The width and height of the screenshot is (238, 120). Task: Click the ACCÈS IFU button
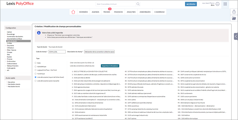click(191, 4)
